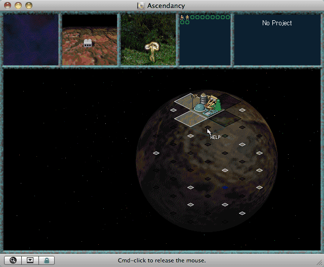The image size is (324, 267).
Task: Click the green diamond square beside HELP label
Action: (x=225, y=136)
